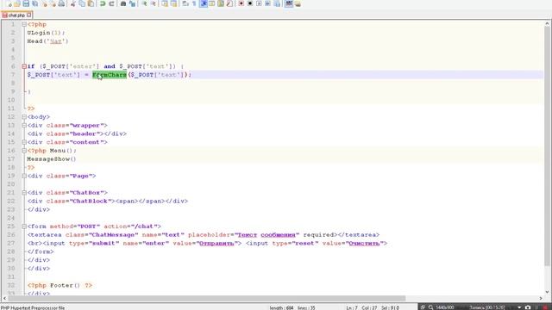
Task: Toggle the function list panel icon
Action: coord(229,3)
